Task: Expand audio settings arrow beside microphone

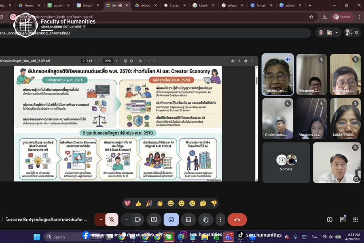Action: (x=101, y=220)
